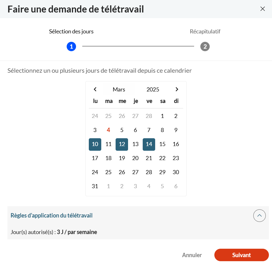Deselect the highlighted day 10
The height and width of the screenshot is (264, 272).
pos(95,144)
